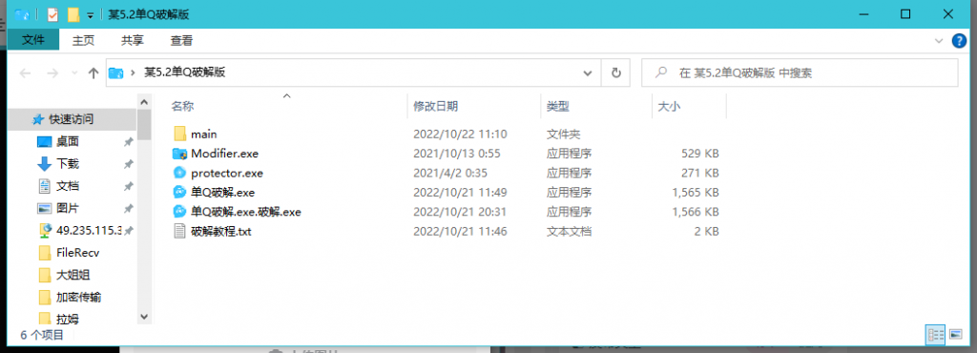977x353 pixels.
Task: Click the navigation pane scroll up arrow
Action: tap(145, 101)
